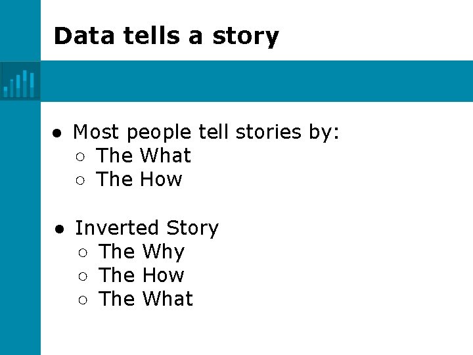Click hollow bullet beside 'The How' under Inverted Story

pos(82,276)
